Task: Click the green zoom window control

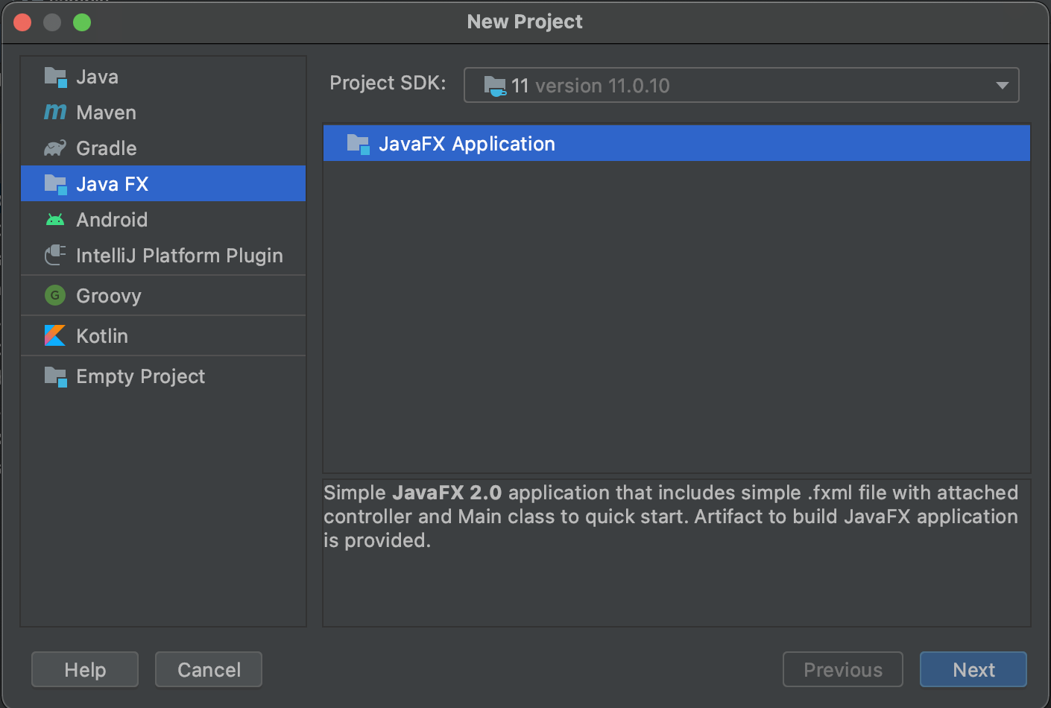Action: [82, 22]
